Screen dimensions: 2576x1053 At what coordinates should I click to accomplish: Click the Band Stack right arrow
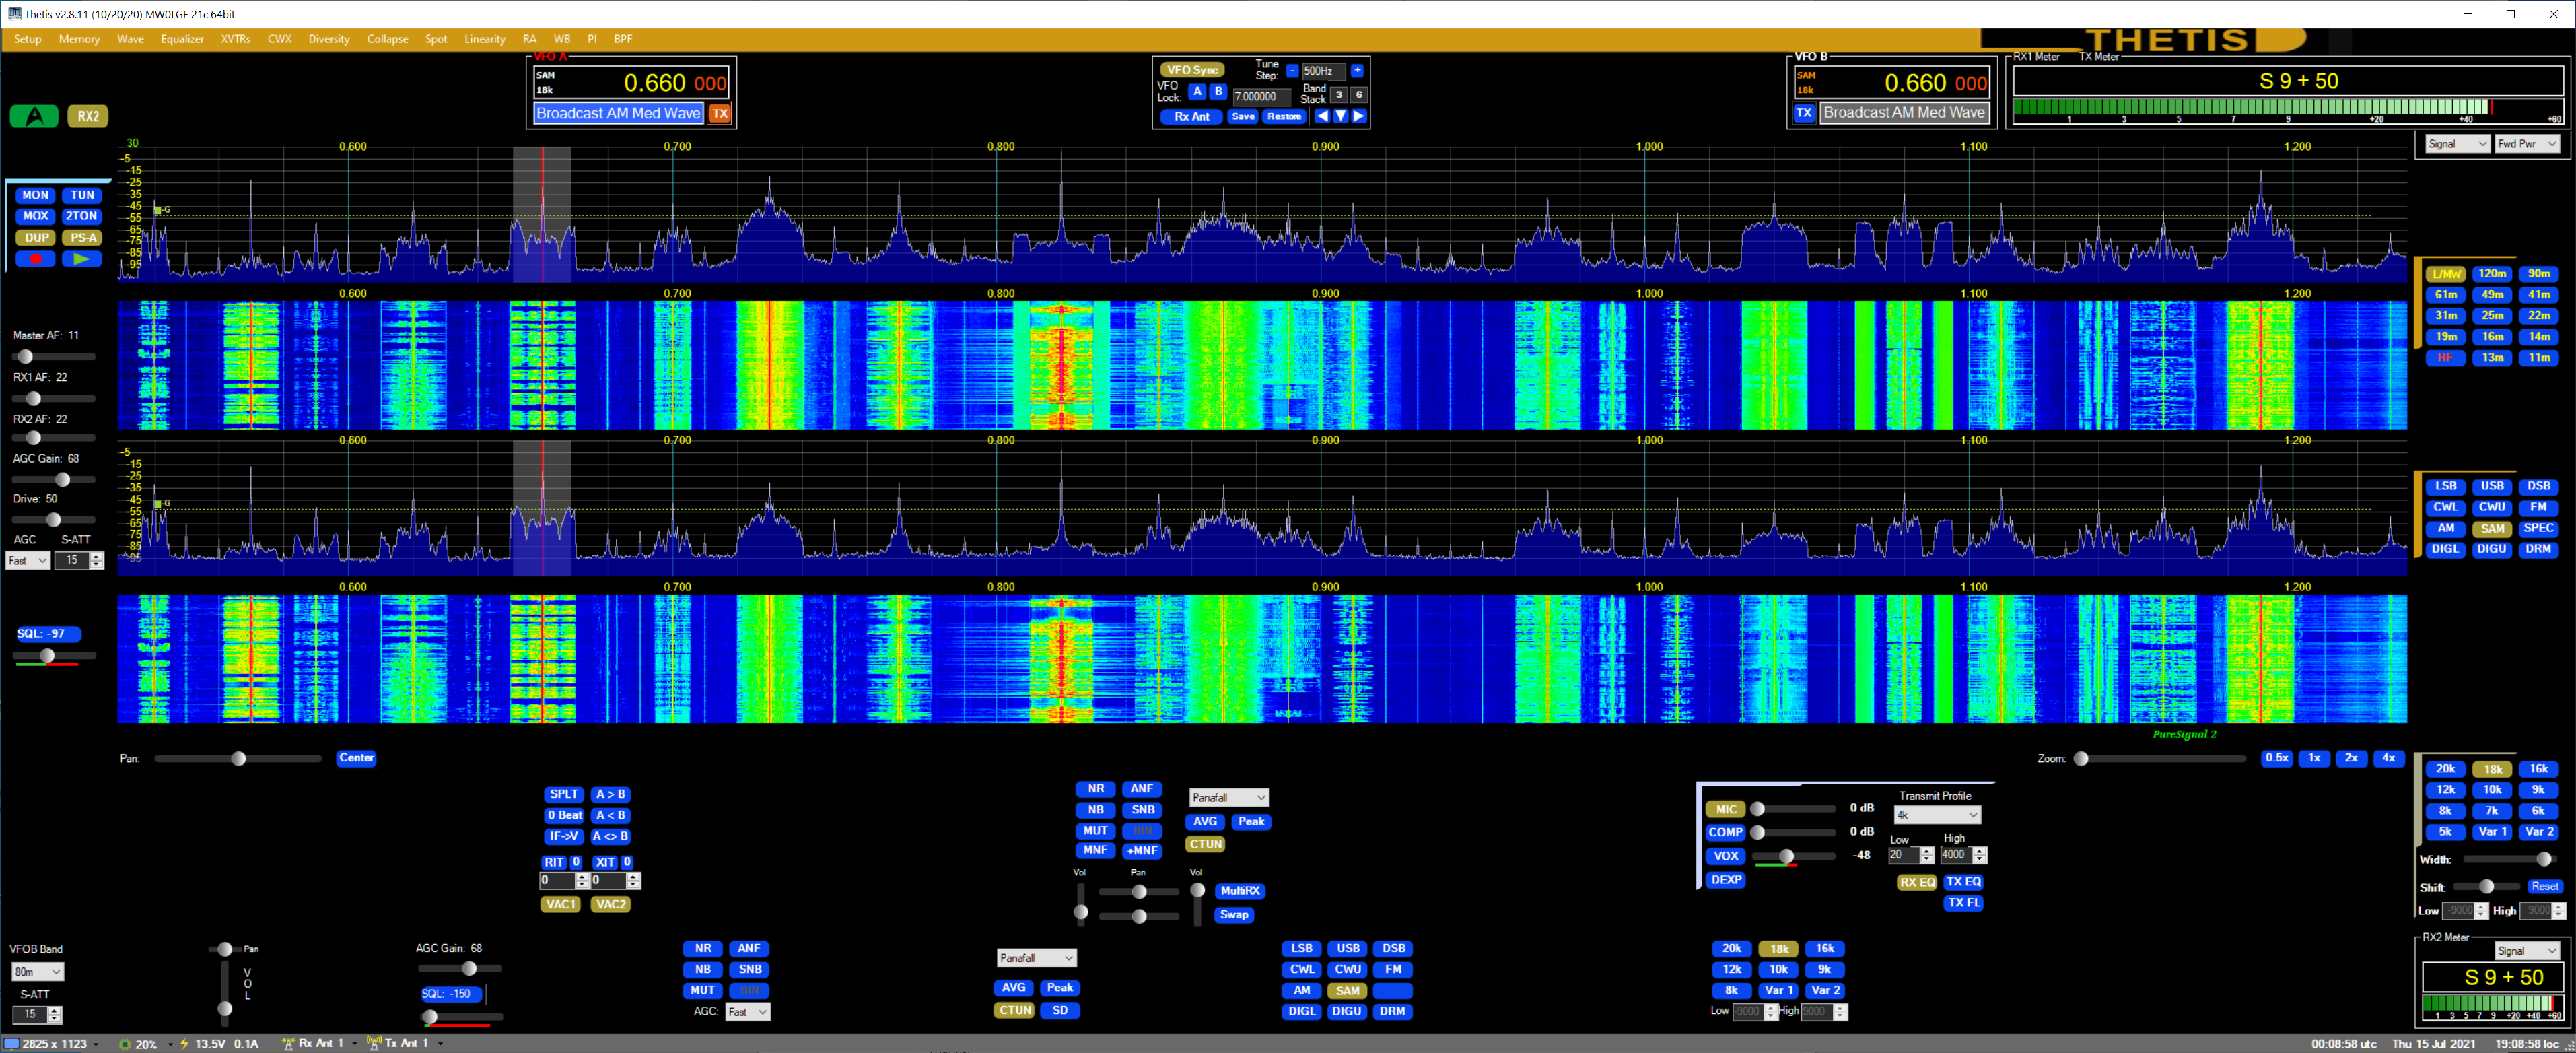tap(1358, 117)
